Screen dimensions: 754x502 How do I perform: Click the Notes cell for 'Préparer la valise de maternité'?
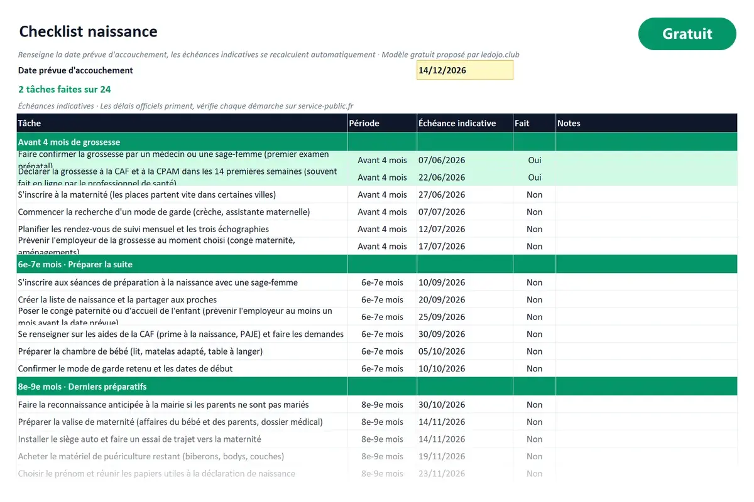(647, 422)
